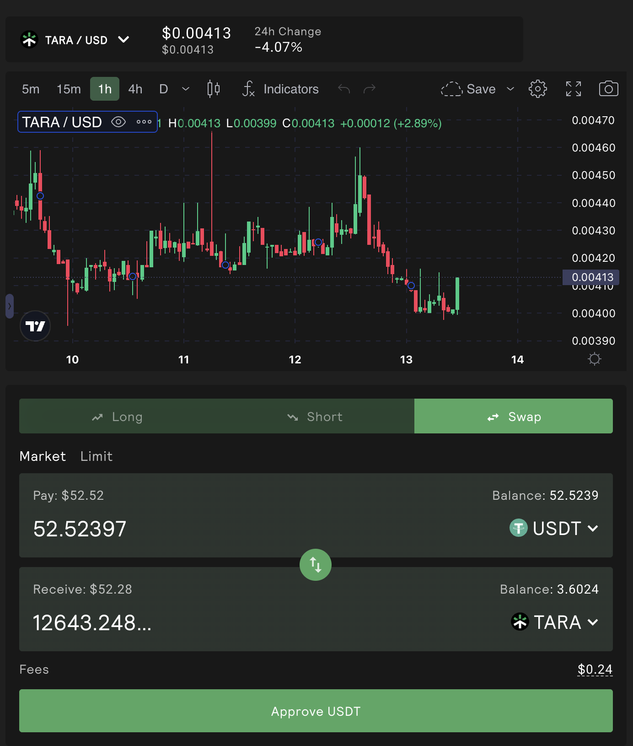Click the USDT Tether icon
633x746 pixels.
(x=519, y=528)
